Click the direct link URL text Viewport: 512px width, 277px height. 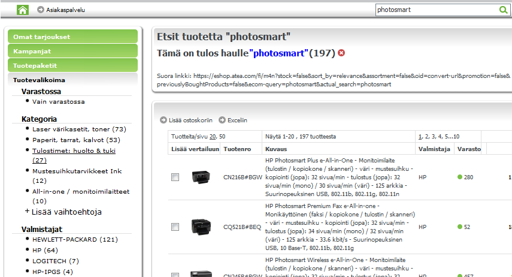tap(334, 80)
